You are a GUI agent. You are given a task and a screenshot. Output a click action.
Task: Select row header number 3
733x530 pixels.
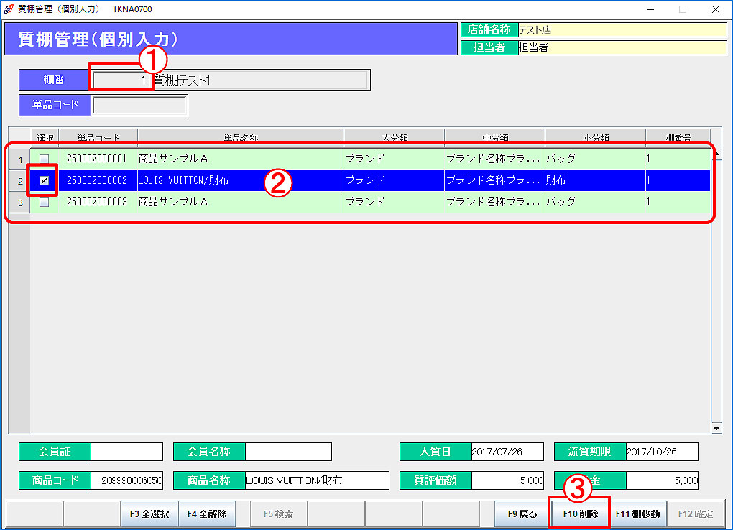pyautogui.click(x=19, y=203)
